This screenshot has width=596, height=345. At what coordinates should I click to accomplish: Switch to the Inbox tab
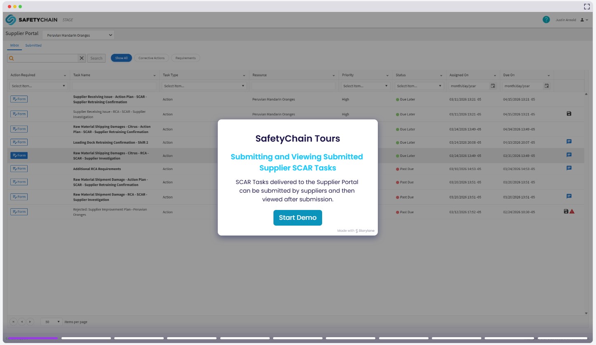(x=14, y=45)
